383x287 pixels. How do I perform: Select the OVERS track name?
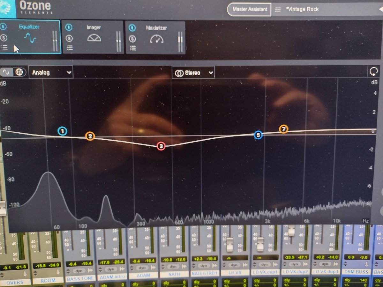(15, 282)
